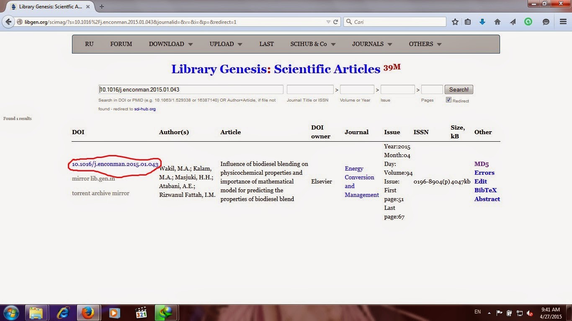Expand the SCIHUB & Co dropdown menu
Screen dimensions: 572x321
tap(313, 44)
